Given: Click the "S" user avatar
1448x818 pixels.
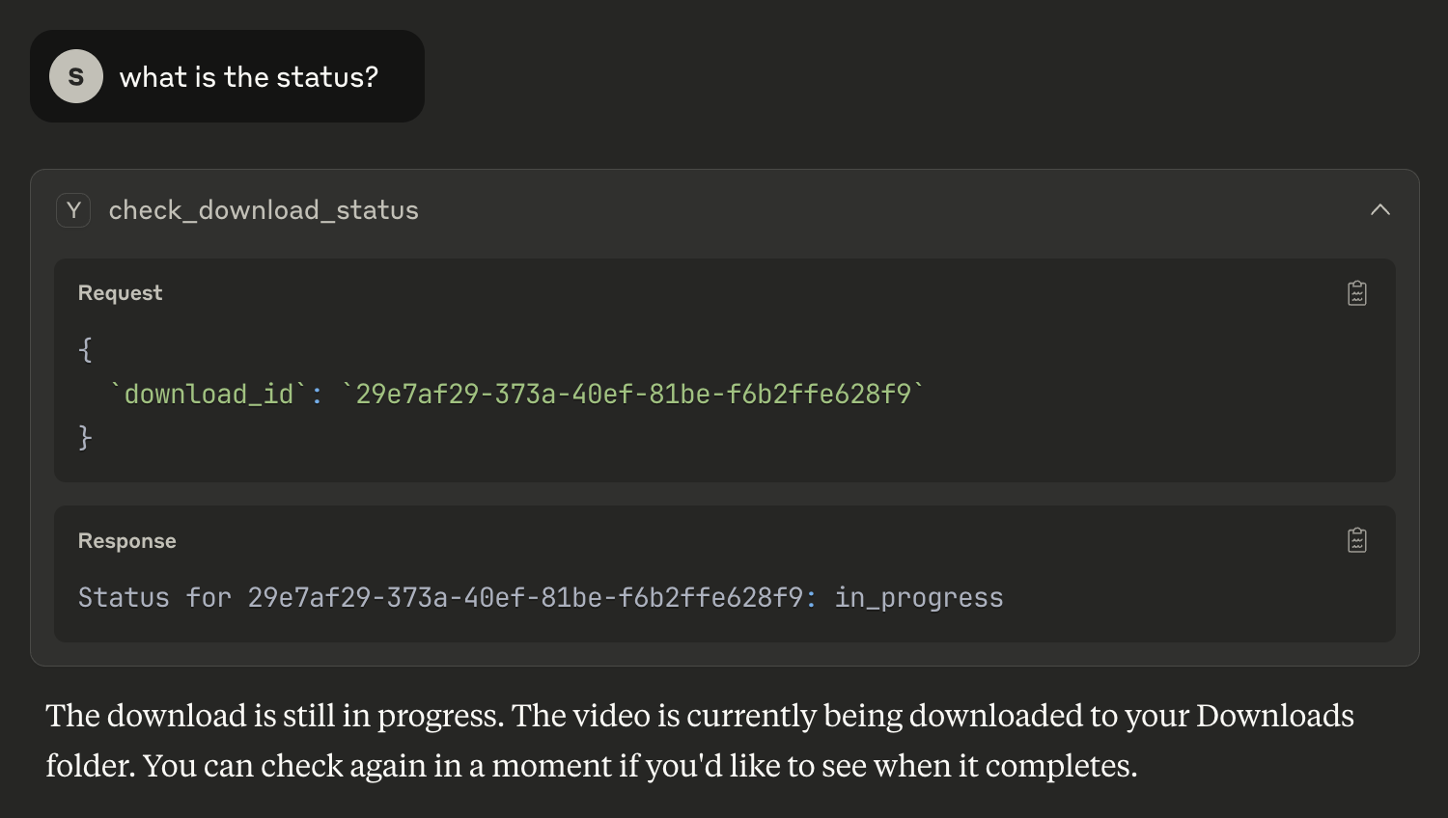Looking at the screenshot, I should (x=76, y=76).
